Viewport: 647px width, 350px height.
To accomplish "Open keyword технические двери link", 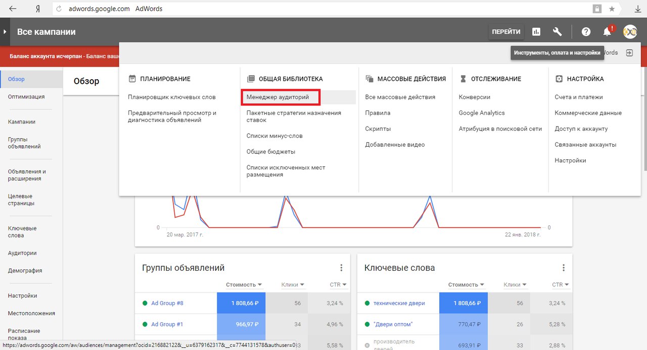I will 399,303.
